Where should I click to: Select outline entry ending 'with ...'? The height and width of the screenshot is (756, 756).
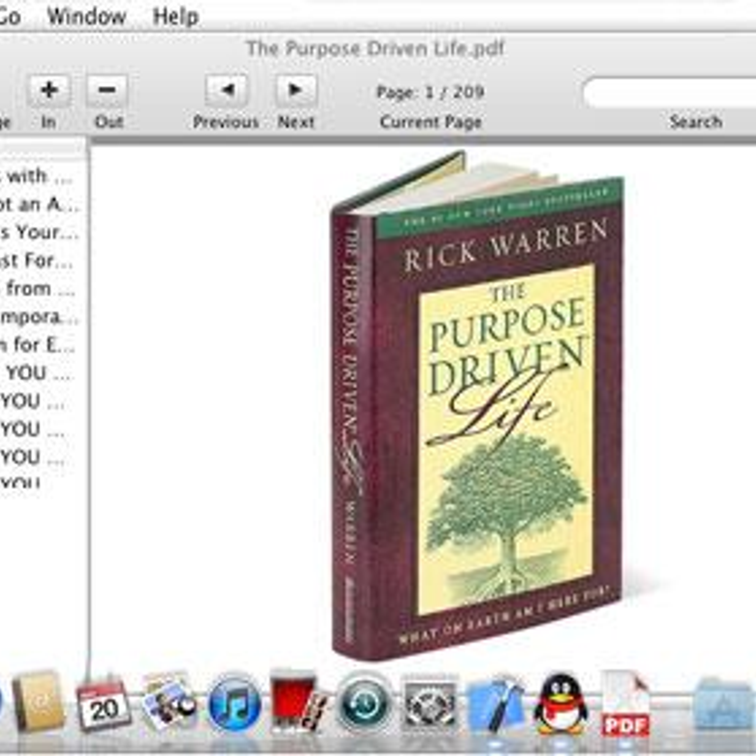pyautogui.click(x=37, y=176)
